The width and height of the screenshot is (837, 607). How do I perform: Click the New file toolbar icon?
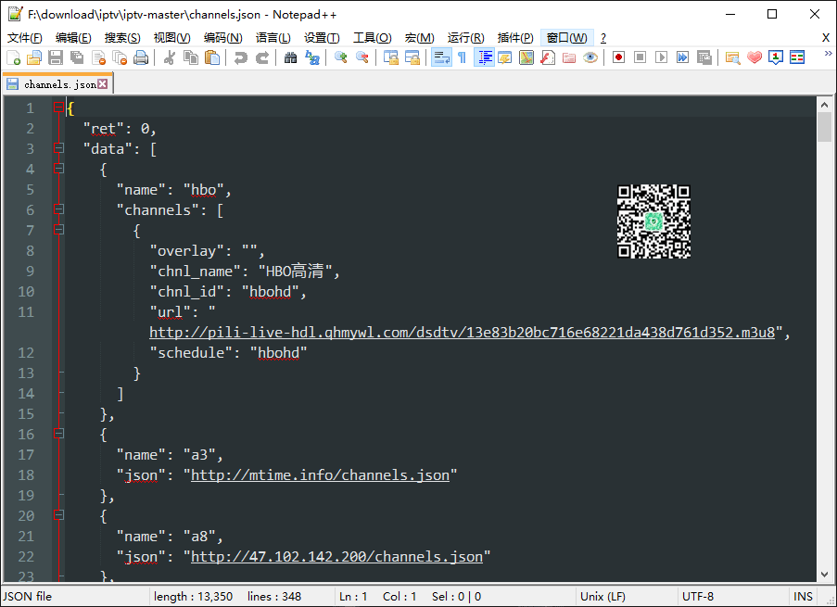click(13, 57)
